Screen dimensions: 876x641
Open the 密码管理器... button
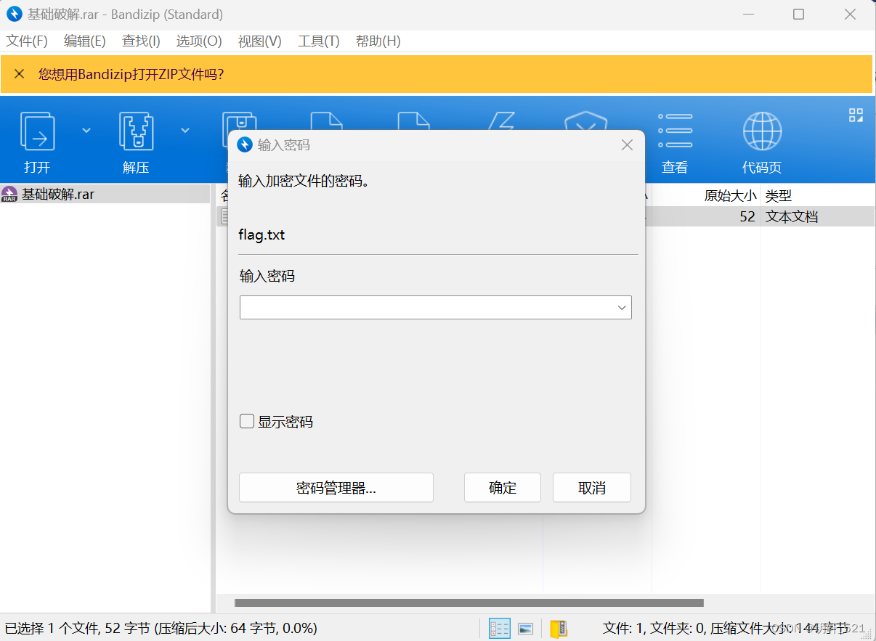coord(336,488)
